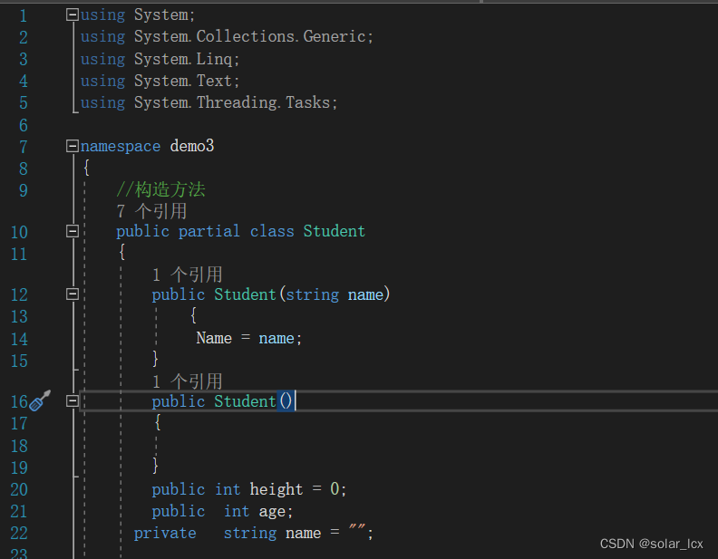
Task: Place cursor on 'demo3' namespace name
Action: tap(192, 146)
